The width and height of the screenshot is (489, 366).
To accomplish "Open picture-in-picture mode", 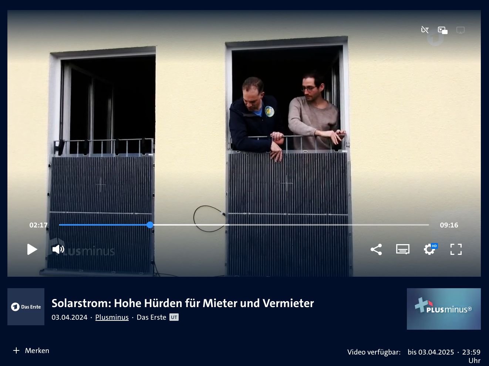I will [x=442, y=30].
